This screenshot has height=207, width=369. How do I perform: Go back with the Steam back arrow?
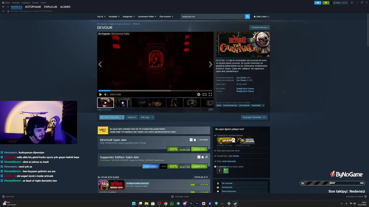[3, 7]
